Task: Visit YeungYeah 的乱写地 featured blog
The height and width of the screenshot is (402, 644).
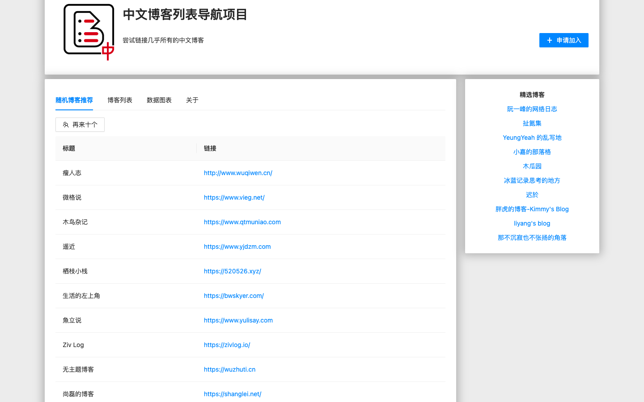Action: point(532,138)
